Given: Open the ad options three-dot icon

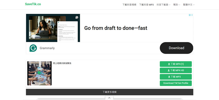Looking at the screenshot, I should 192,15.
